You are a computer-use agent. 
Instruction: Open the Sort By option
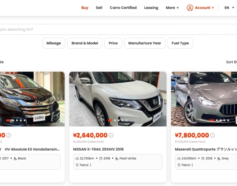pyautogui.click(x=231, y=62)
